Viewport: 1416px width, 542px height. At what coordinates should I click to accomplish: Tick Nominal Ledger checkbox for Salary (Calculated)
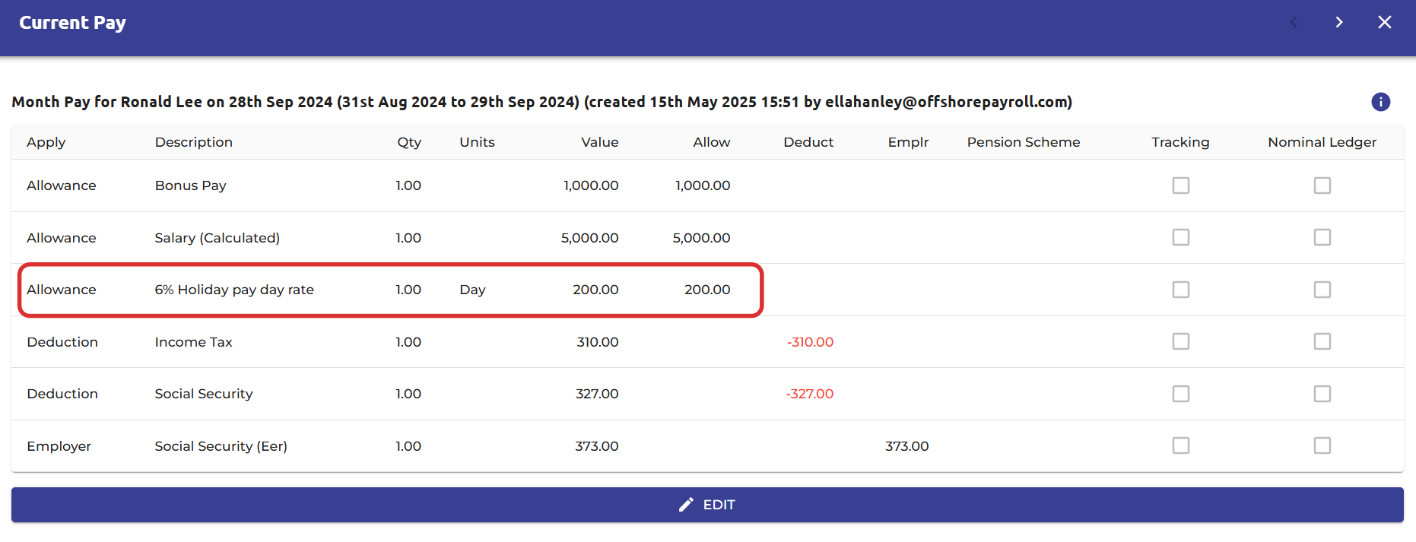click(1322, 237)
